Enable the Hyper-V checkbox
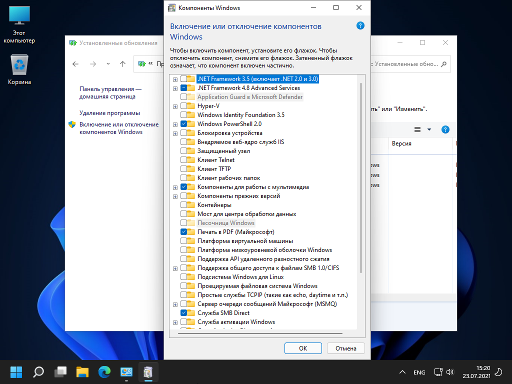512x384 pixels. click(184, 106)
